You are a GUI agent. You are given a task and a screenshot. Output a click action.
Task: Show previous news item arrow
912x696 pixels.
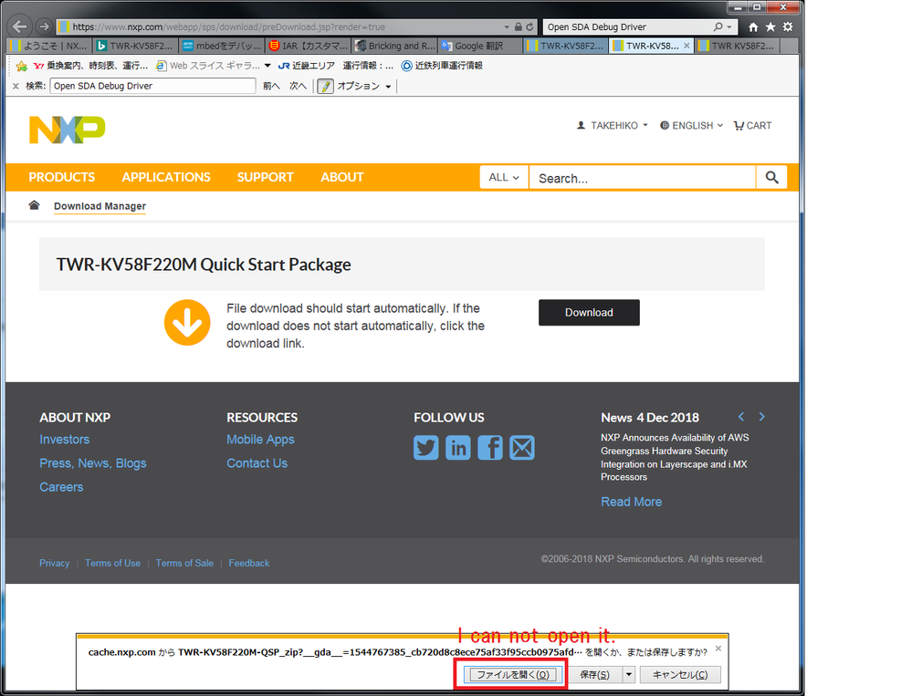(x=741, y=417)
